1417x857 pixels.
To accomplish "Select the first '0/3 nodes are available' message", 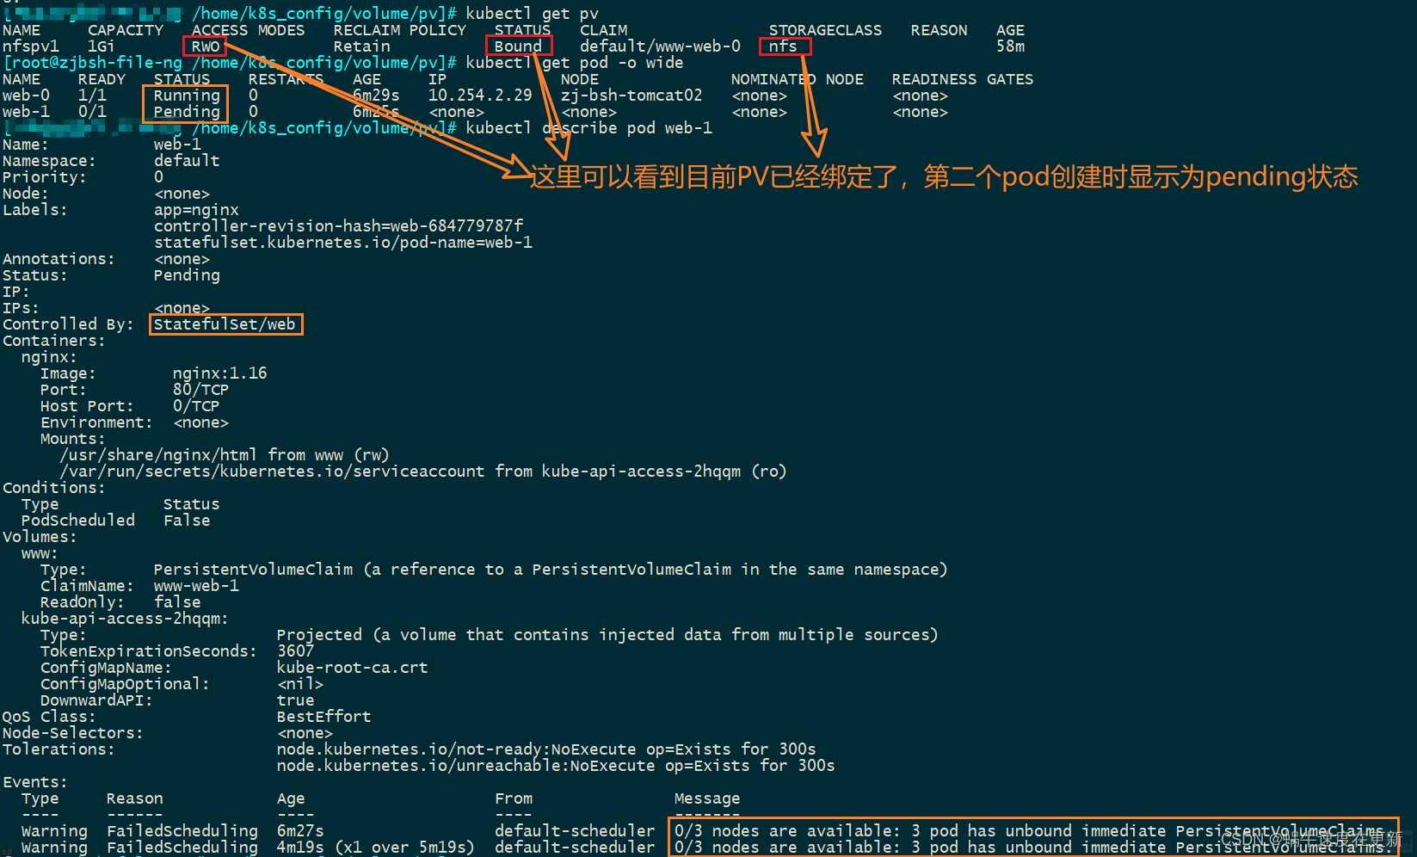I will pyautogui.click(x=1033, y=831).
